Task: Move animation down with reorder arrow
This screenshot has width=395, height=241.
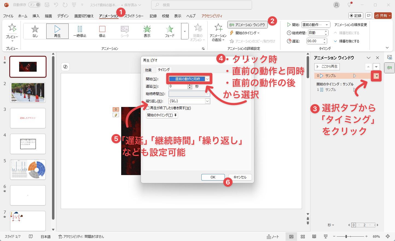Action: tap(376, 67)
